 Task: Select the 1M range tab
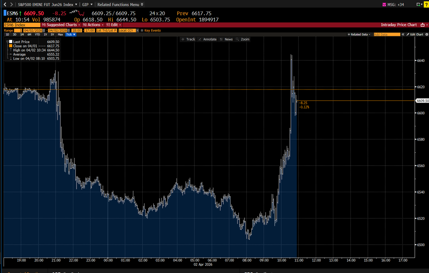click(x=22, y=34)
